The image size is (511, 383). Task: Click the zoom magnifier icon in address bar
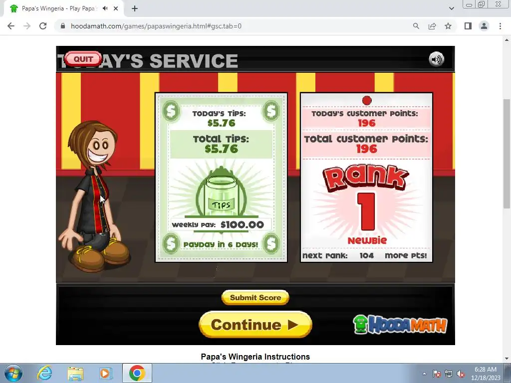tap(416, 26)
